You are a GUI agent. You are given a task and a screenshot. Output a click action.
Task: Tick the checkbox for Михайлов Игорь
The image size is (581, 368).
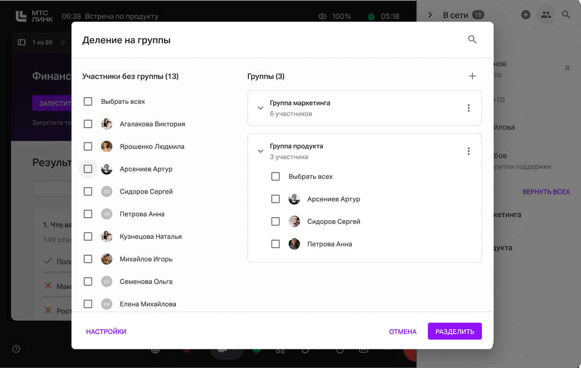pos(88,259)
